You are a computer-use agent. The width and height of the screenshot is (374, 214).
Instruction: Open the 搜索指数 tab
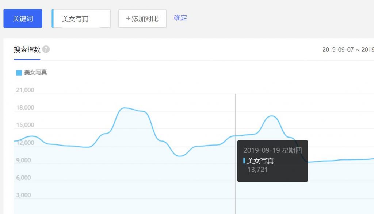27,49
